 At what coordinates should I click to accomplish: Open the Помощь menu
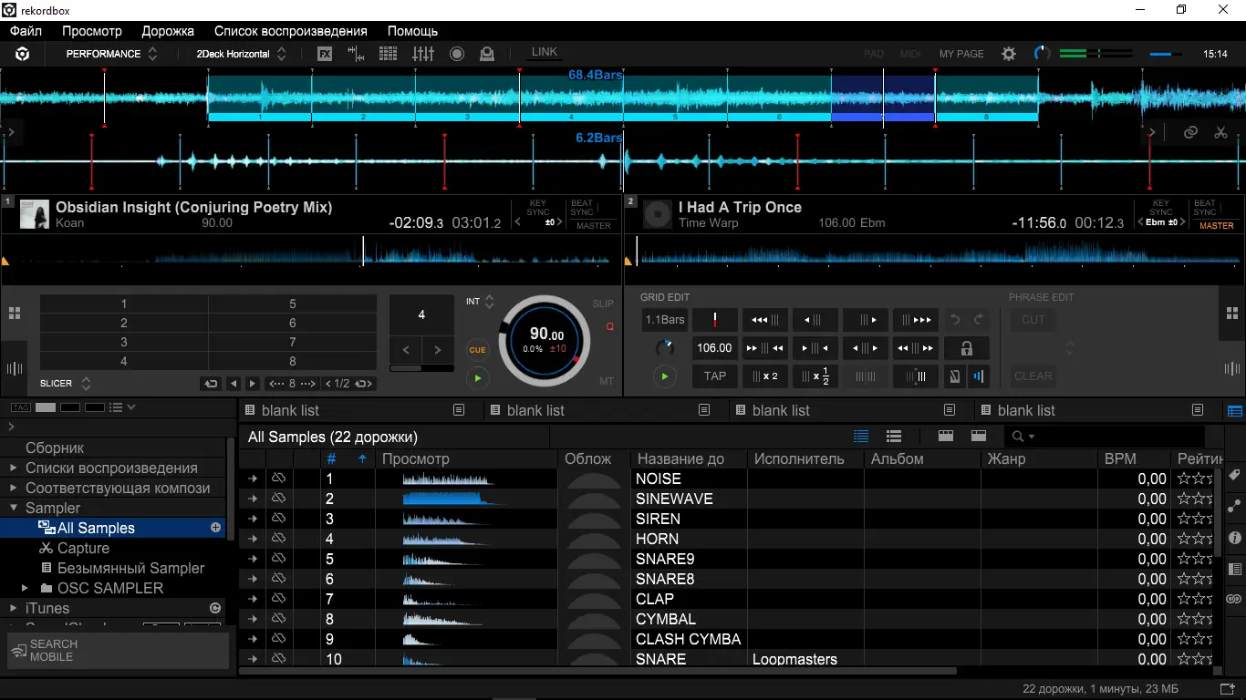(412, 31)
